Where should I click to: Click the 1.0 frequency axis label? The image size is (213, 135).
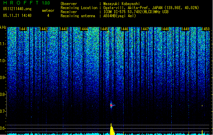[3, 61]
